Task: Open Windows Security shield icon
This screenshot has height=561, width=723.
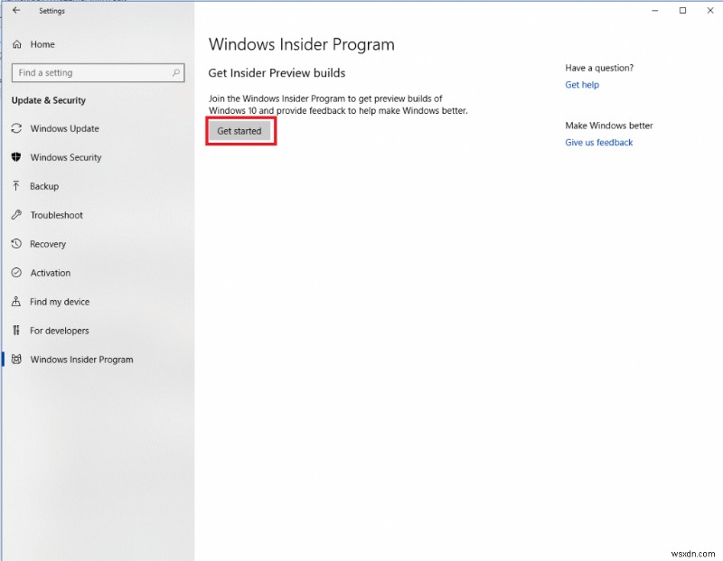Action: pos(16,157)
